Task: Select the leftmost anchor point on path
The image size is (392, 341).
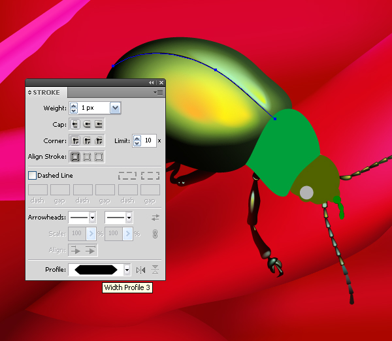Action: [113, 66]
